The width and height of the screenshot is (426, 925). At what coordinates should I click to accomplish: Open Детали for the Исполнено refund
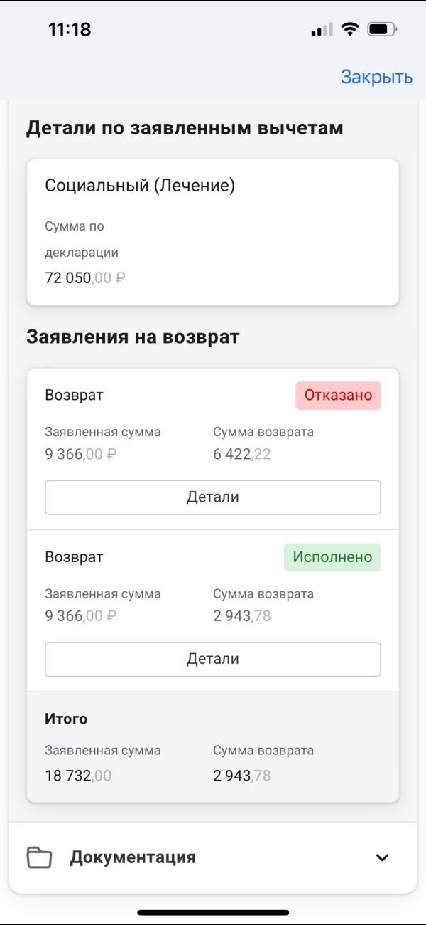coord(213,660)
